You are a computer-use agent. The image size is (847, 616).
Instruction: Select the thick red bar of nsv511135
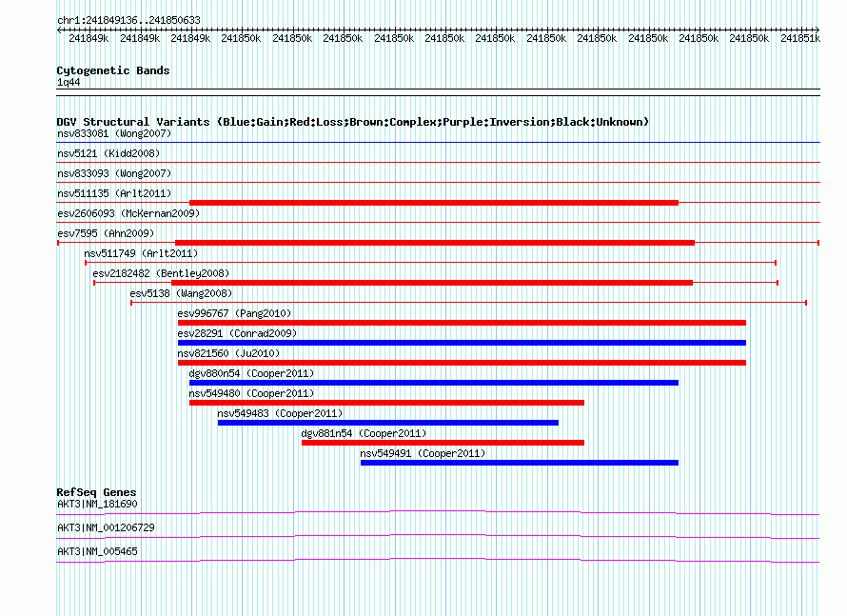[434, 203]
